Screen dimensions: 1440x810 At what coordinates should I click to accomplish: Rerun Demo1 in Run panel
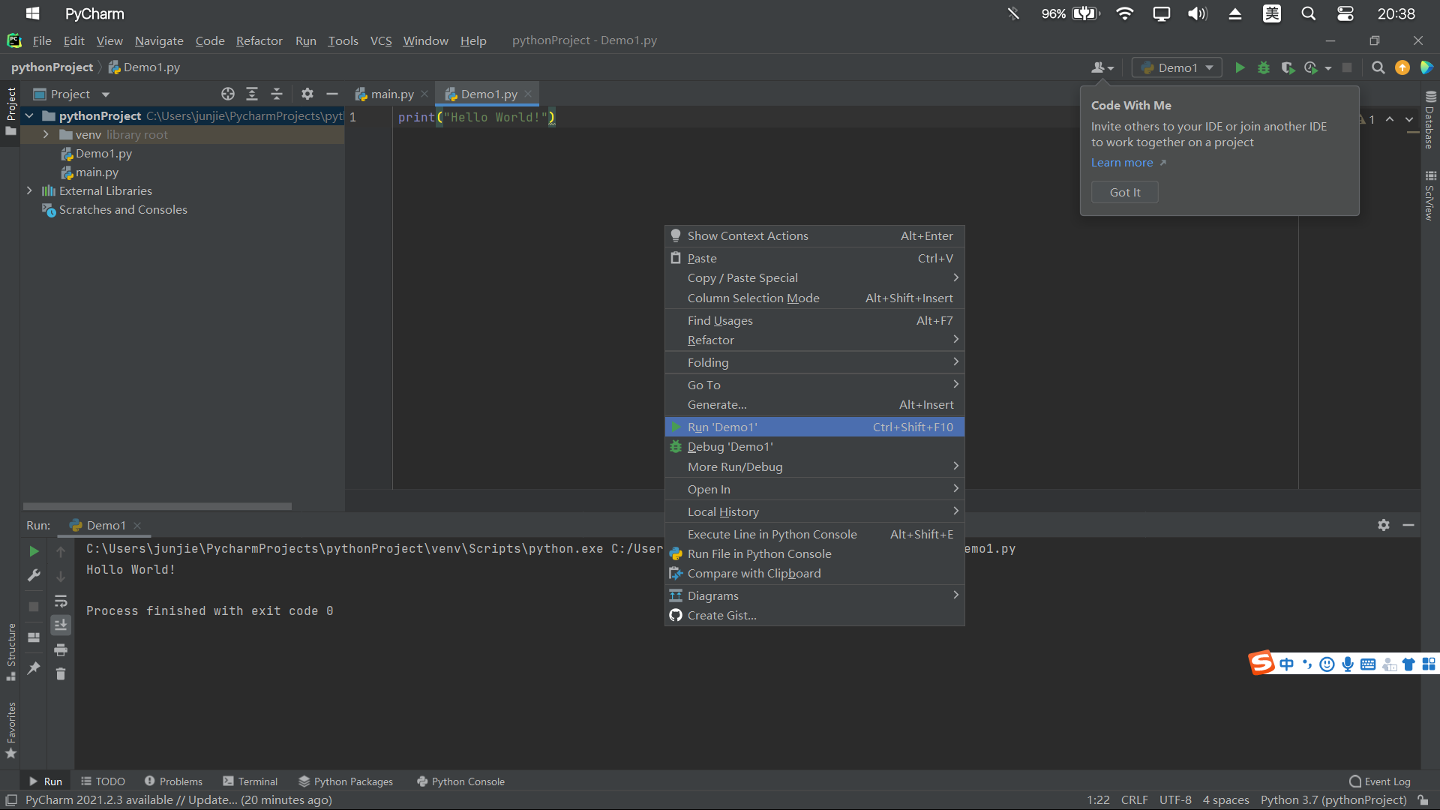(34, 551)
